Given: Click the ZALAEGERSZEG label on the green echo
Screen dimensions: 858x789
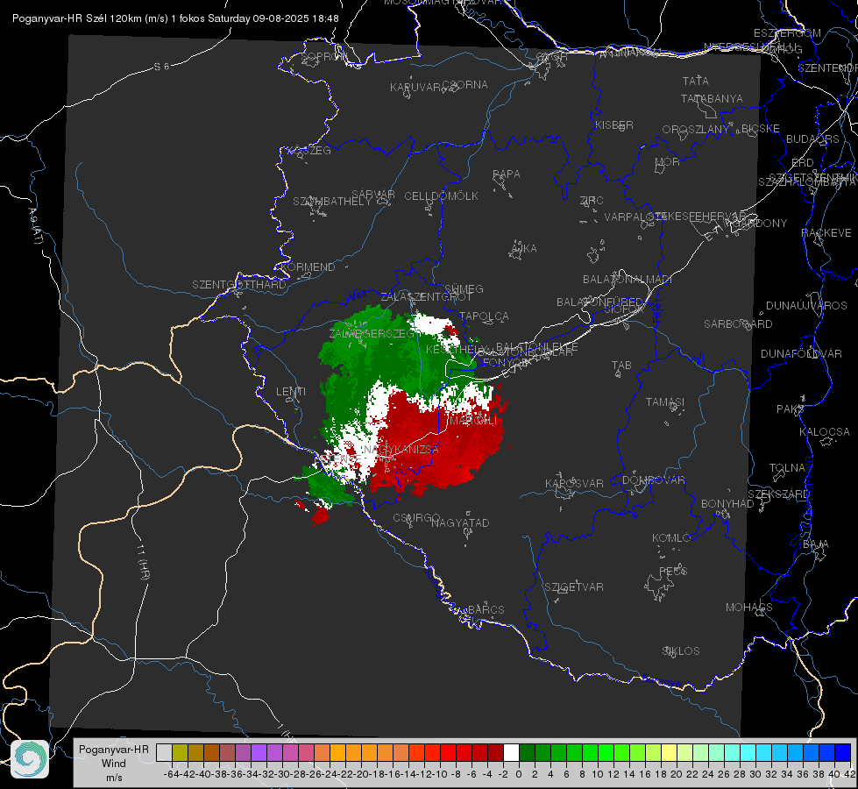Looking at the screenshot, I should tap(371, 333).
